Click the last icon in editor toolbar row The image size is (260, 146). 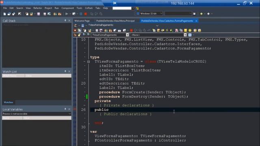pos(199,30)
